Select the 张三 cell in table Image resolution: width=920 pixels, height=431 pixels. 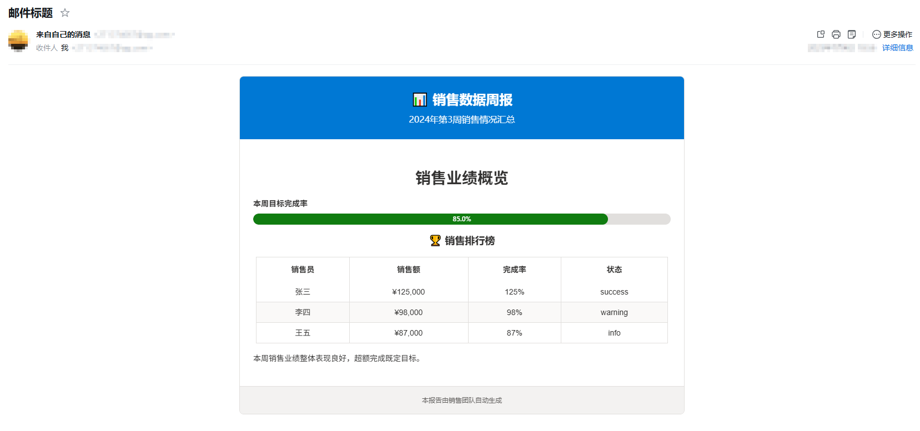tap(303, 292)
